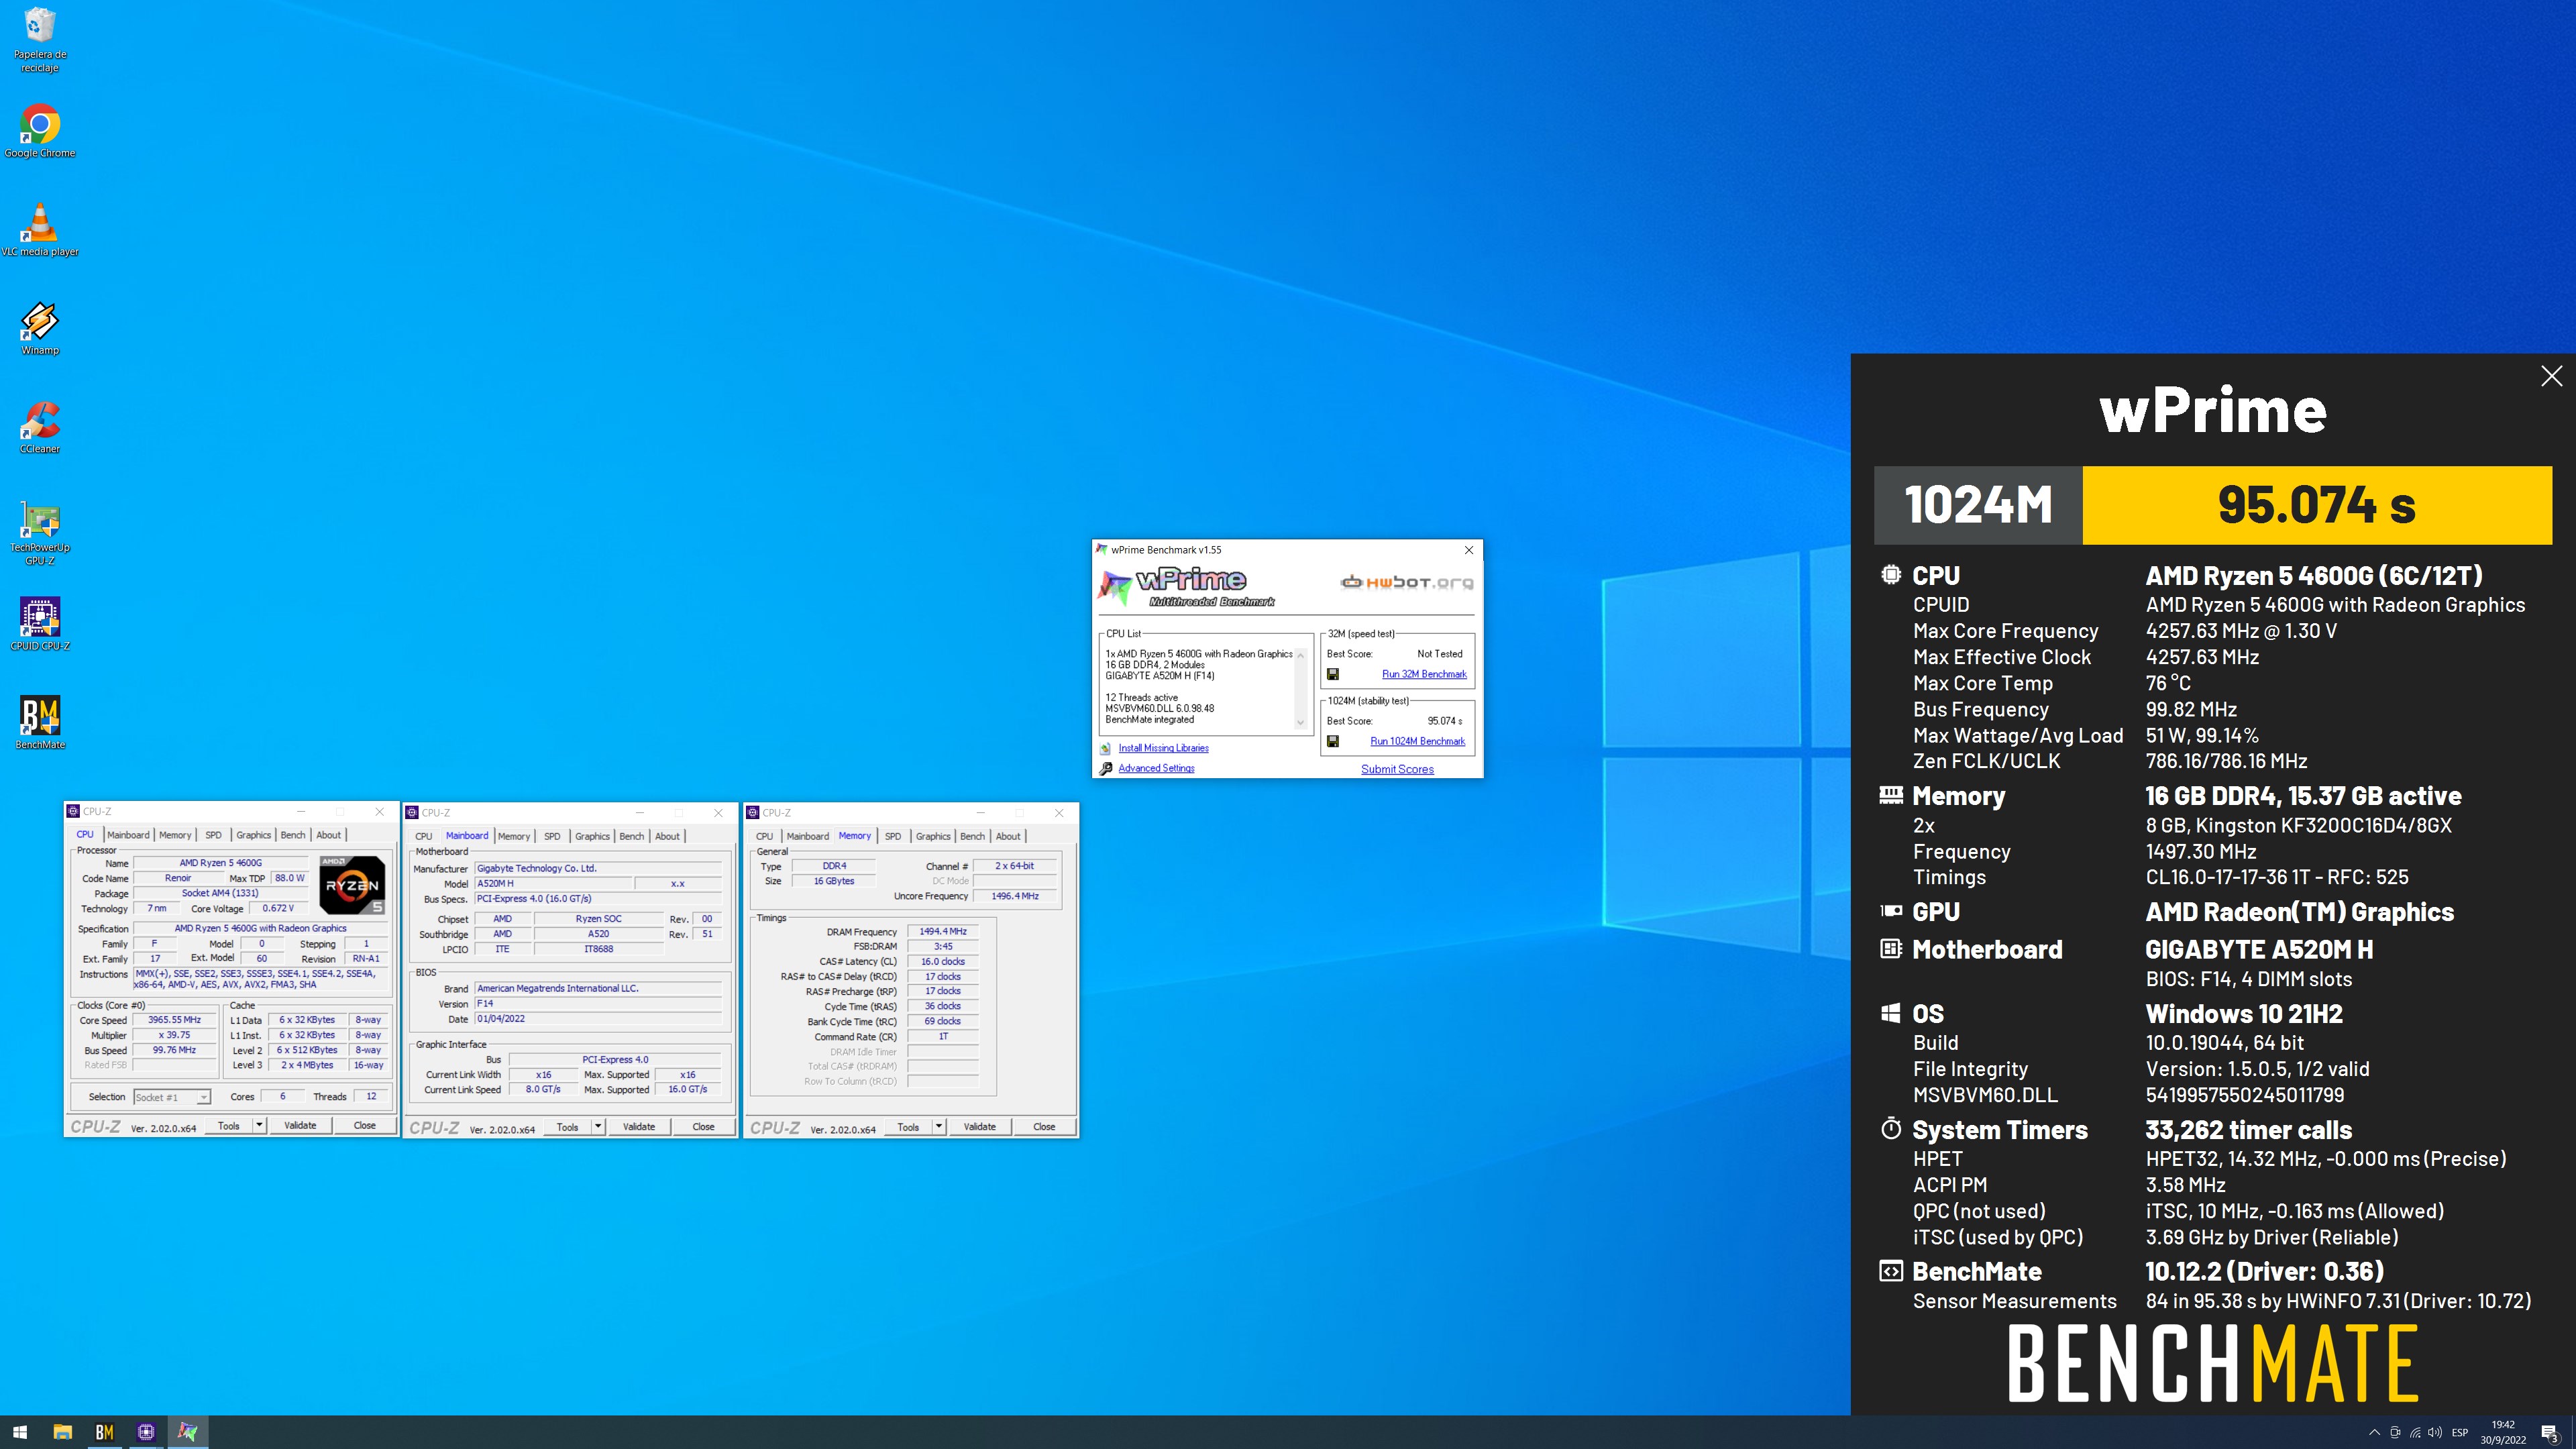This screenshot has width=2576, height=1449.
Task: Click Submit Scores link in wPrime
Action: point(1397,769)
